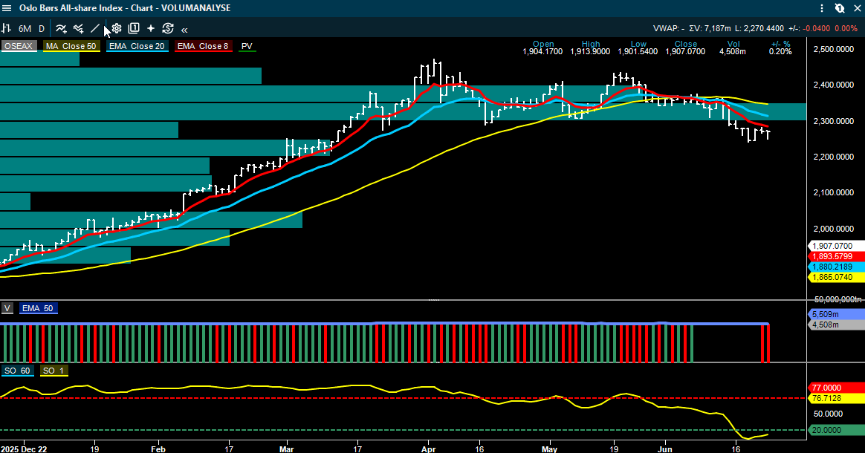Viewport: 865px width, 453px height.
Task: Click the Low value 1,901.5400
Action: click(x=638, y=51)
